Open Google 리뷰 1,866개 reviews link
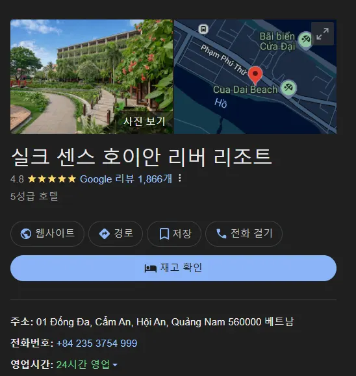The height and width of the screenshot is (376, 356). 126,179
